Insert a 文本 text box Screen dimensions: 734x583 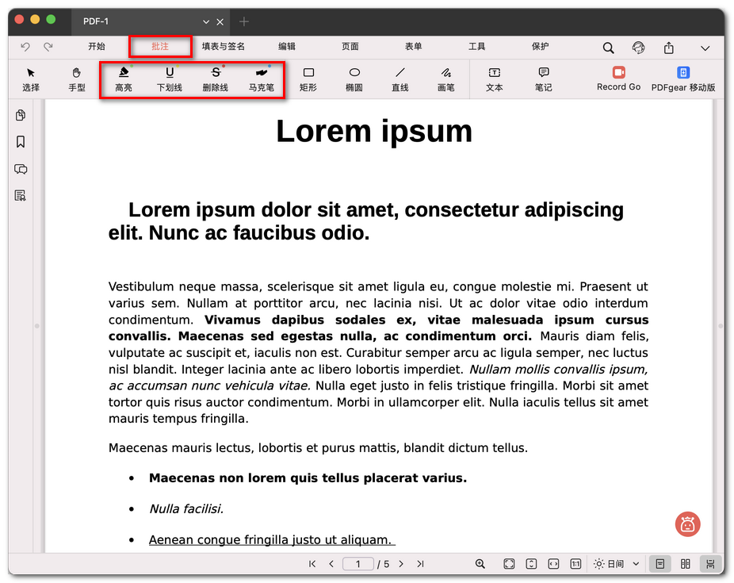(495, 79)
